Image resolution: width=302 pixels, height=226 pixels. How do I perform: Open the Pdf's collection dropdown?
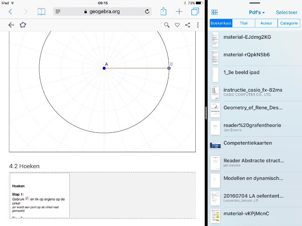[257, 12]
